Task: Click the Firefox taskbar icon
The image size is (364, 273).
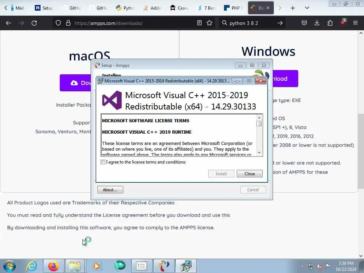Action: [x=53, y=266]
